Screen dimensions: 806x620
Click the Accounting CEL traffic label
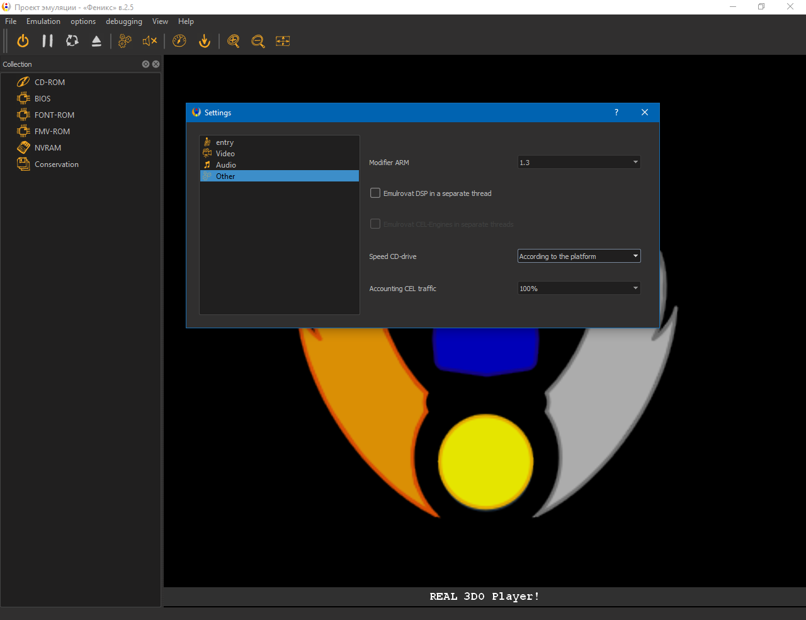[402, 289]
